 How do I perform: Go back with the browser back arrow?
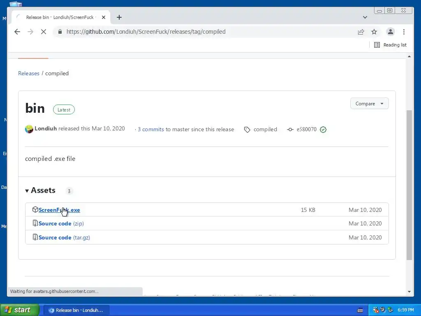tap(17, 32)
